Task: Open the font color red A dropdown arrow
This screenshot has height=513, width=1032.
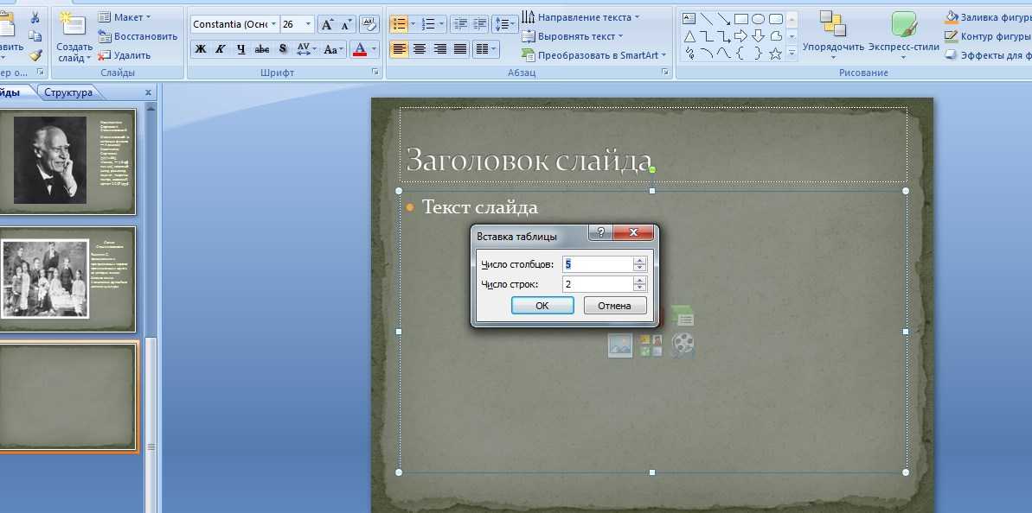Action: [375, 49]
